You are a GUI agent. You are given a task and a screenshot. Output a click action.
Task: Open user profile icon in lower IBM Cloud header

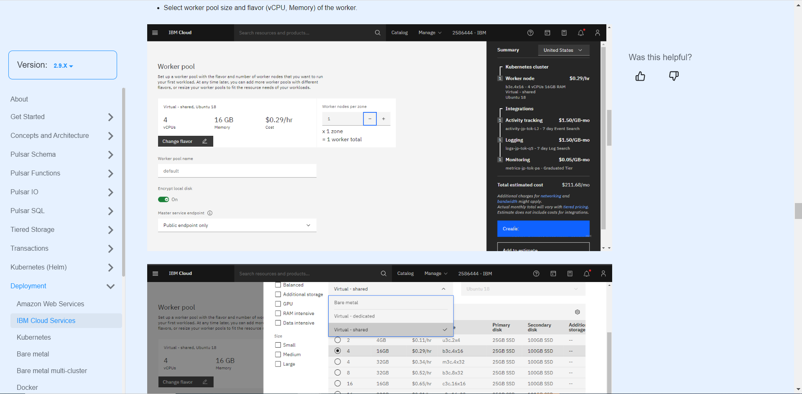coord(603,274)
